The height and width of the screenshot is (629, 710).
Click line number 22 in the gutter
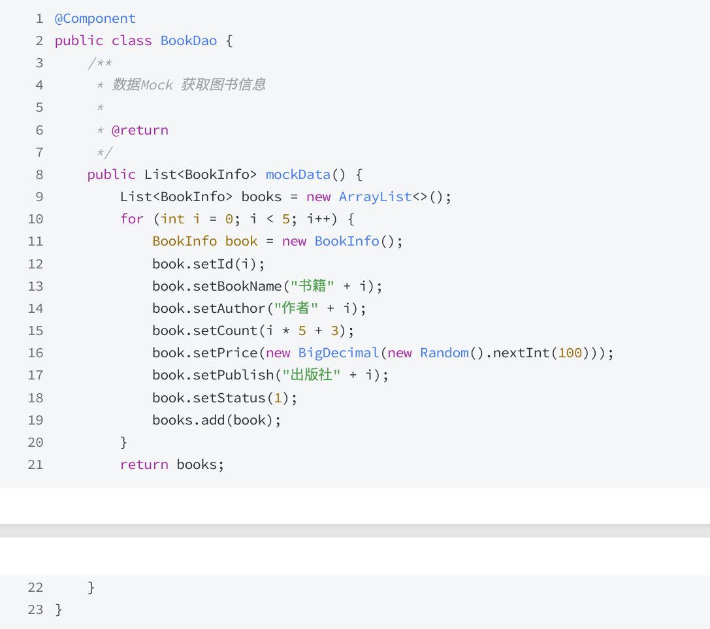(35, 587)
